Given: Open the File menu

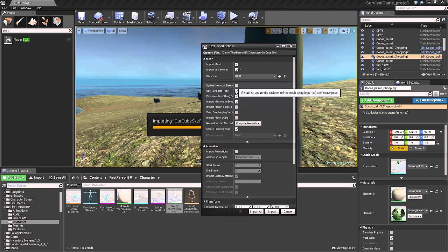Looking at the screenshot, I should (5, 8).
